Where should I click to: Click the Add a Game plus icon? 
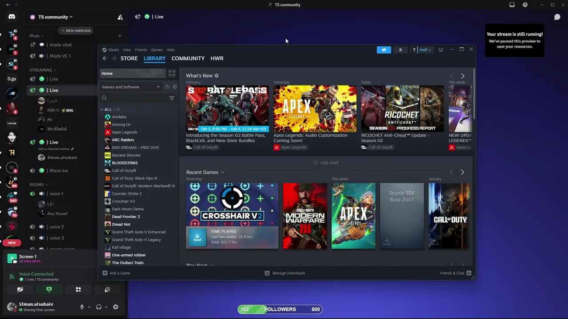point(105,273)
